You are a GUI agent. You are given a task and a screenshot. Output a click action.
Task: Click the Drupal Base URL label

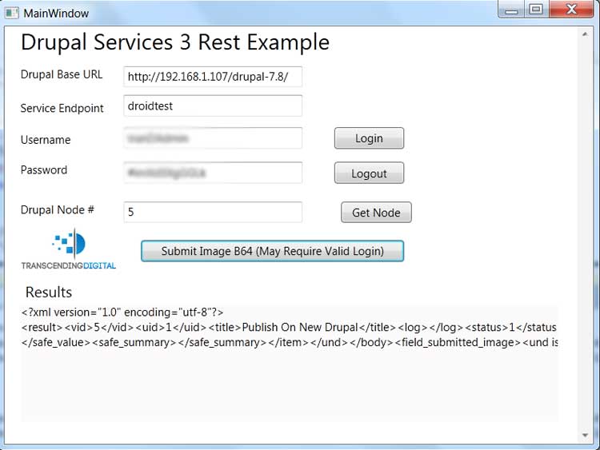click(x=62, y=74)
